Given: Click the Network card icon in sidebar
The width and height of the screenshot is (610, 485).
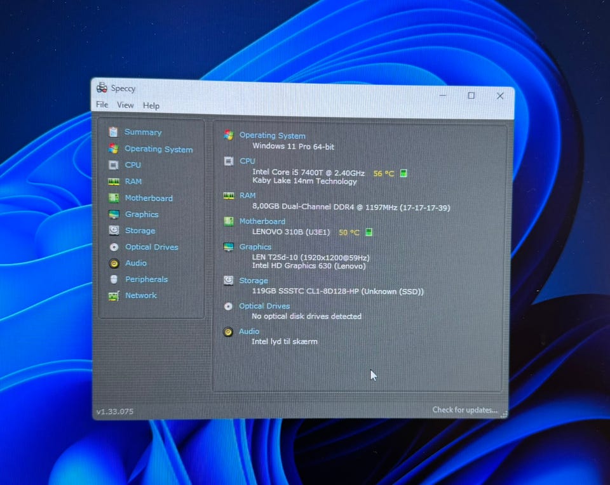Looking at the screenshot, I should (114, 296).
